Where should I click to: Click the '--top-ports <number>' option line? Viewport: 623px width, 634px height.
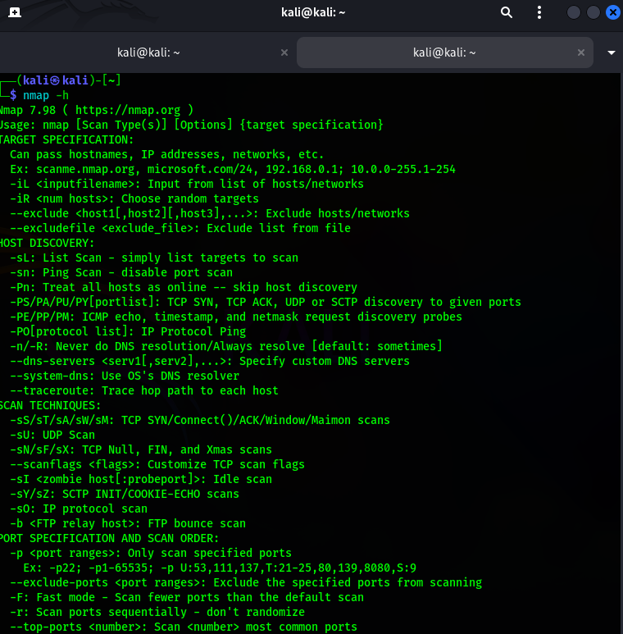pos(184,627)
